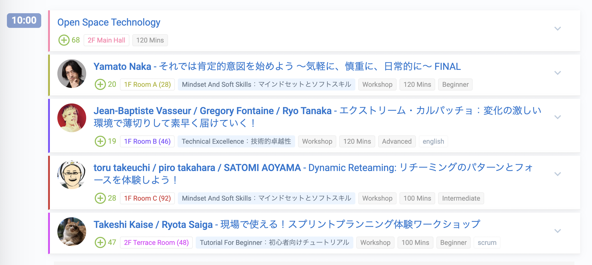Click plus icon for toru takeuchi session

(100, 198)
